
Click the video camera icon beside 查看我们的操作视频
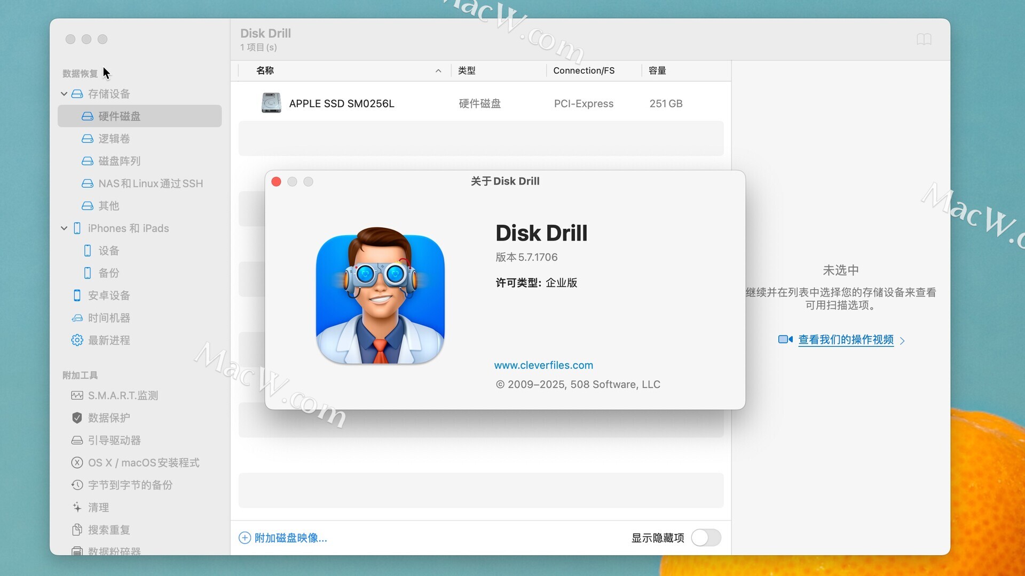click(x=785, y=340)
